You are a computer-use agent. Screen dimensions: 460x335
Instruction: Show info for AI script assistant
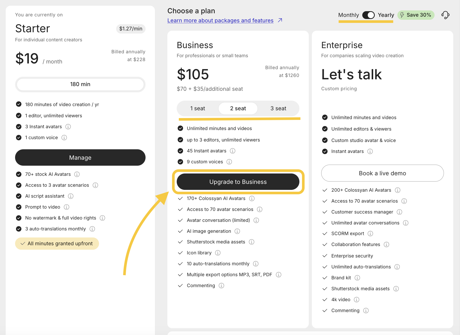coord(71,196)
